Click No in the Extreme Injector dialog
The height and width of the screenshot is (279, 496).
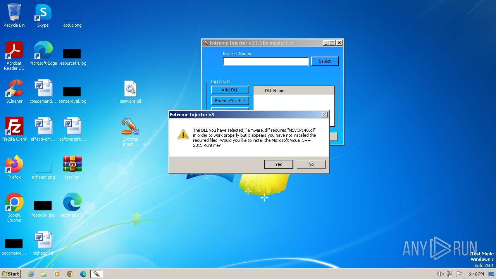tap(311, 164)
